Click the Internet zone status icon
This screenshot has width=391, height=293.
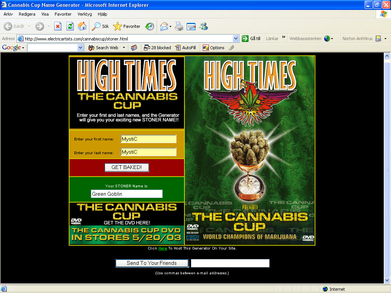tap(325, 289)
